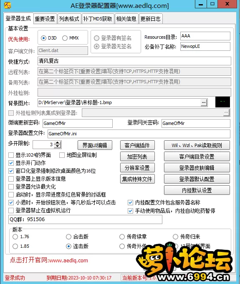Enable 启动时显示带进度条红色背景的对话框 checkbox
This screenshot has height=284, width=240.
(11, 195)
